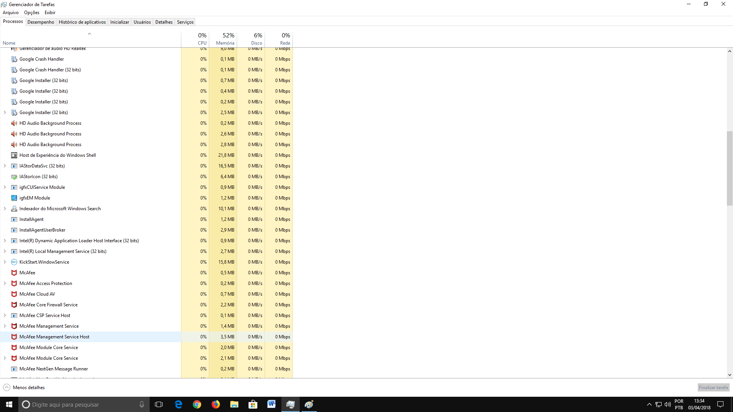
Task: Sort by the Memória column header
Action: (x=223, y=39)
